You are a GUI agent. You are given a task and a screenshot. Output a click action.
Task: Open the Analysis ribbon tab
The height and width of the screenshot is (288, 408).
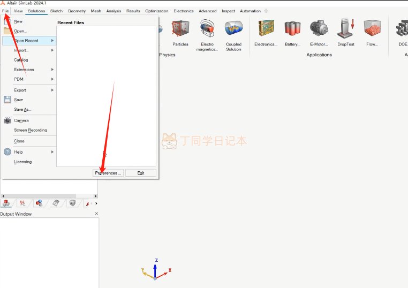click(x=114, y=11)
